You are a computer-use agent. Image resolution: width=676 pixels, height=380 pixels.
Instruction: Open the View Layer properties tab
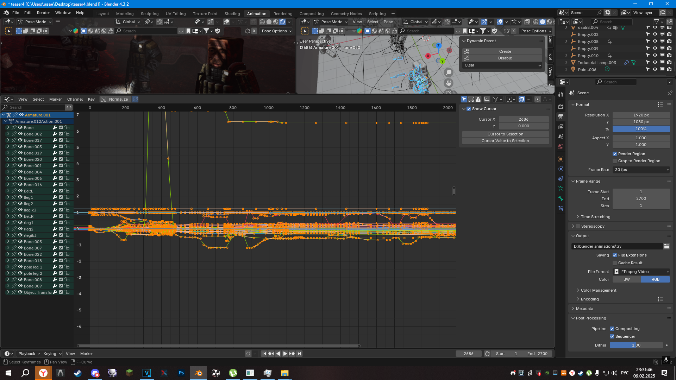click(561, 126)
